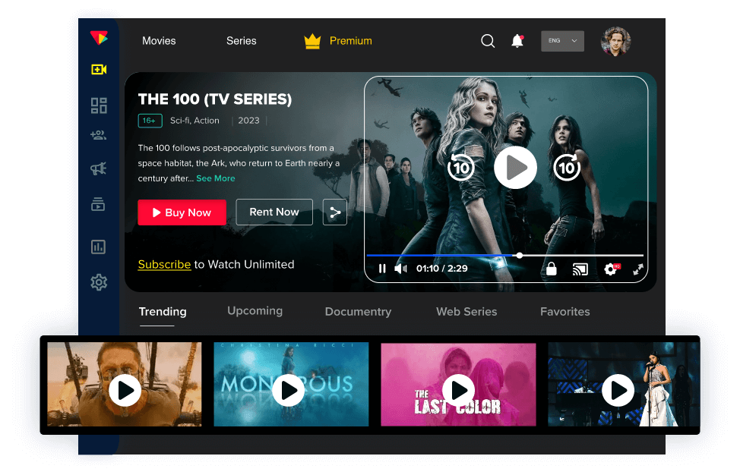Open the Premium section
740x475 pixels.
point(338,41)
